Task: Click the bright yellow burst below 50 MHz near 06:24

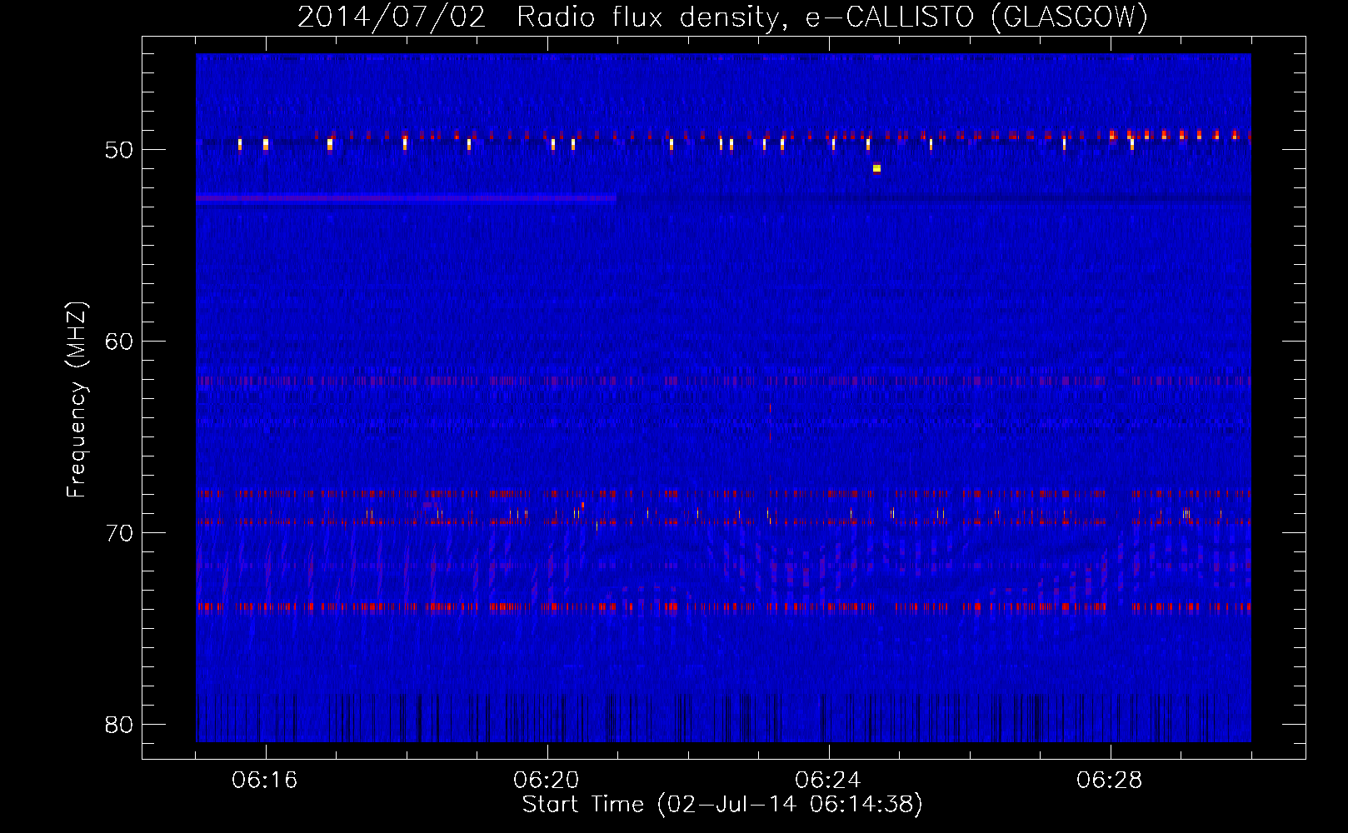Action: tap(876, 168)
